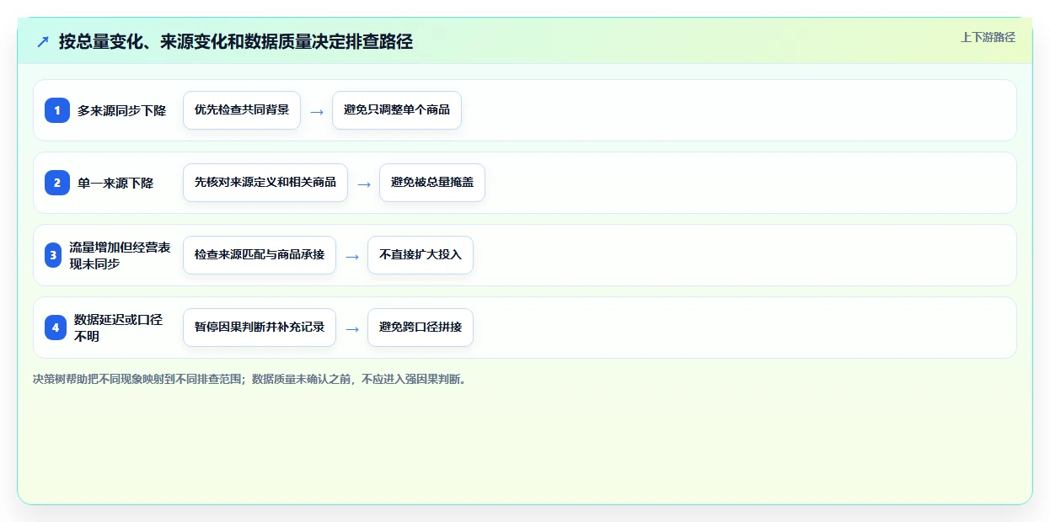The height and width of the screenshot is (522, 1050).
Task: Select the 上下游路径 label at top right
Action: click(988, 37)
